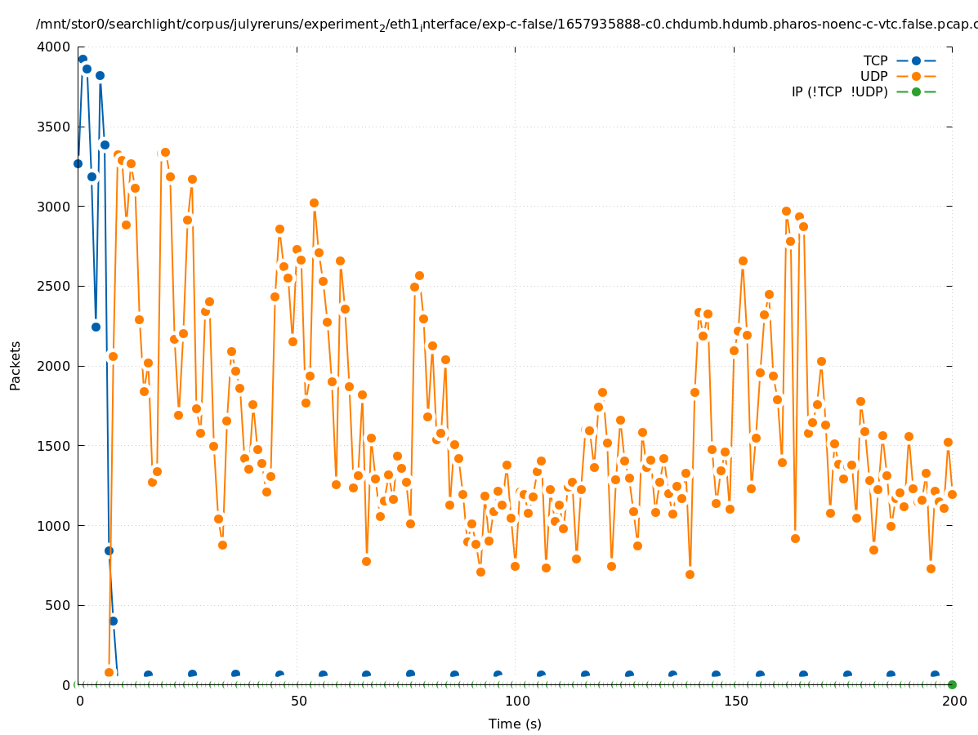Toggle the TCP series via its legend label
Screen dimensions: 978x735
875,60
